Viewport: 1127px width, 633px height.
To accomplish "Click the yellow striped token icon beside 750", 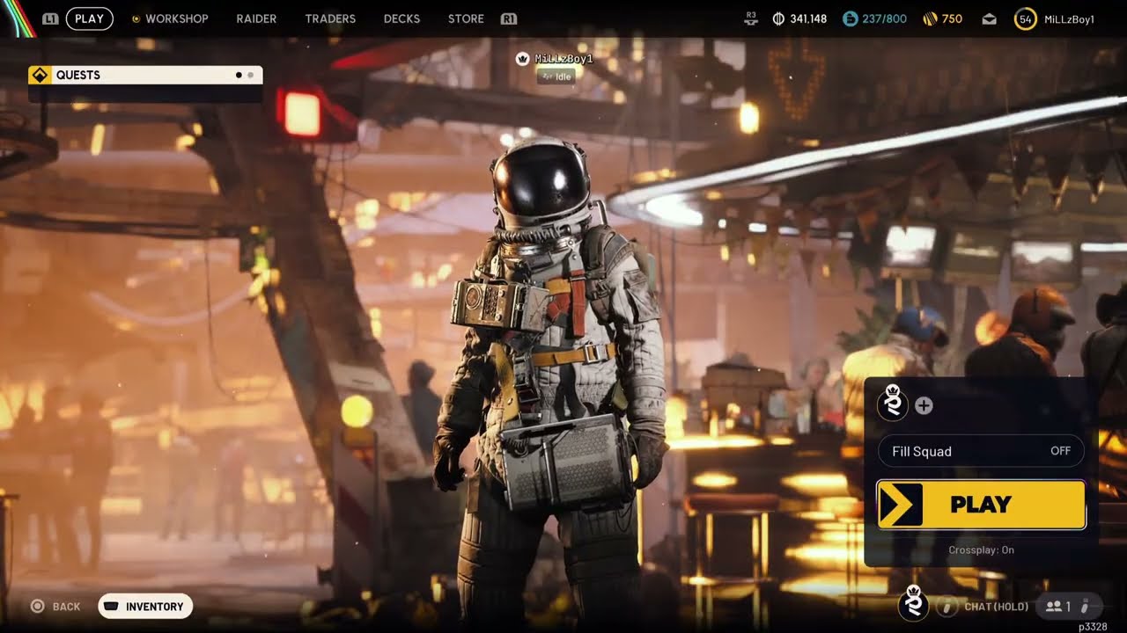I will 930,18.
